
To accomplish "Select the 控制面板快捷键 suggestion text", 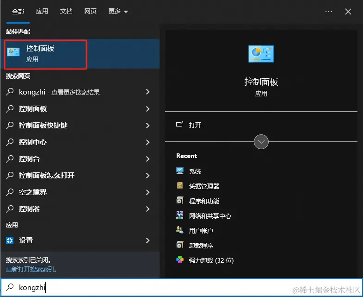I will pos(43,125).
